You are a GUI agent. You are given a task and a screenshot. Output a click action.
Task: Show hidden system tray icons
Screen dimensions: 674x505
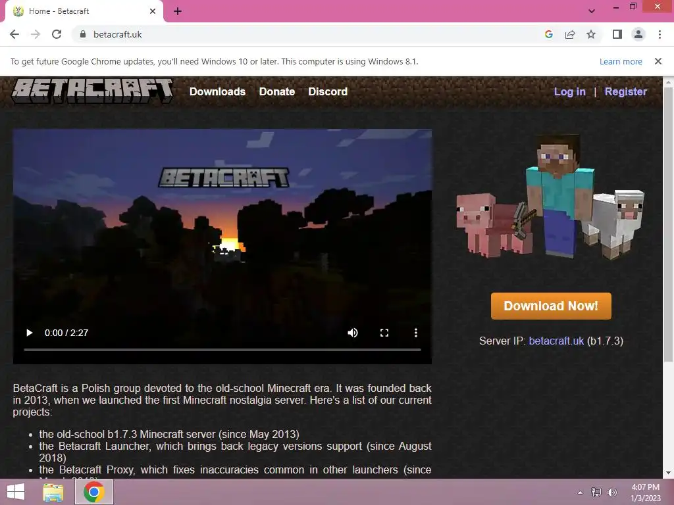click(581, 493)
